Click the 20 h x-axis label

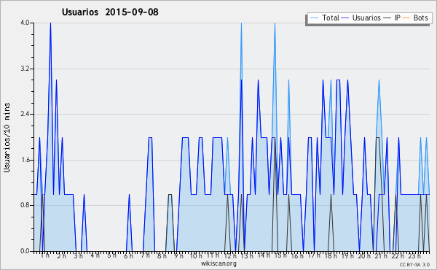(x=364, y=255)
